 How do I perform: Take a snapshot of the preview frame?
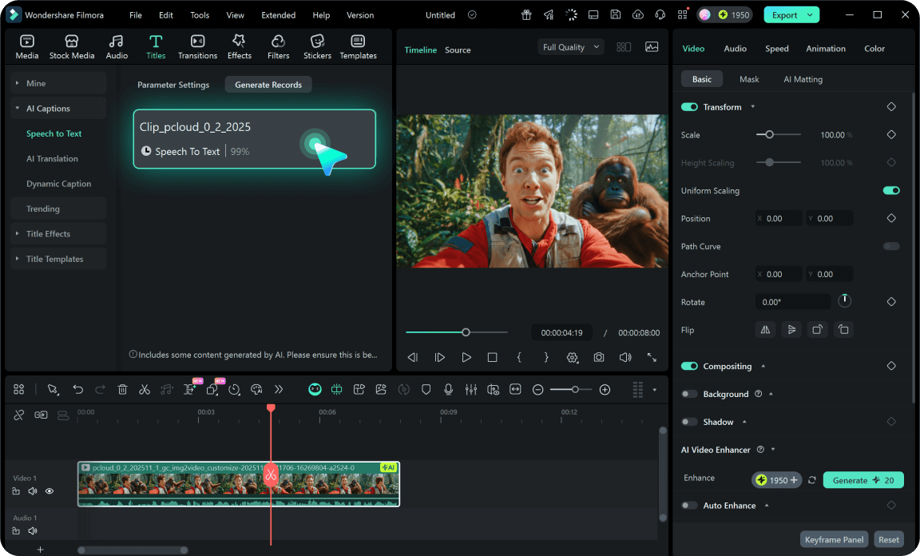pos(599,357)
